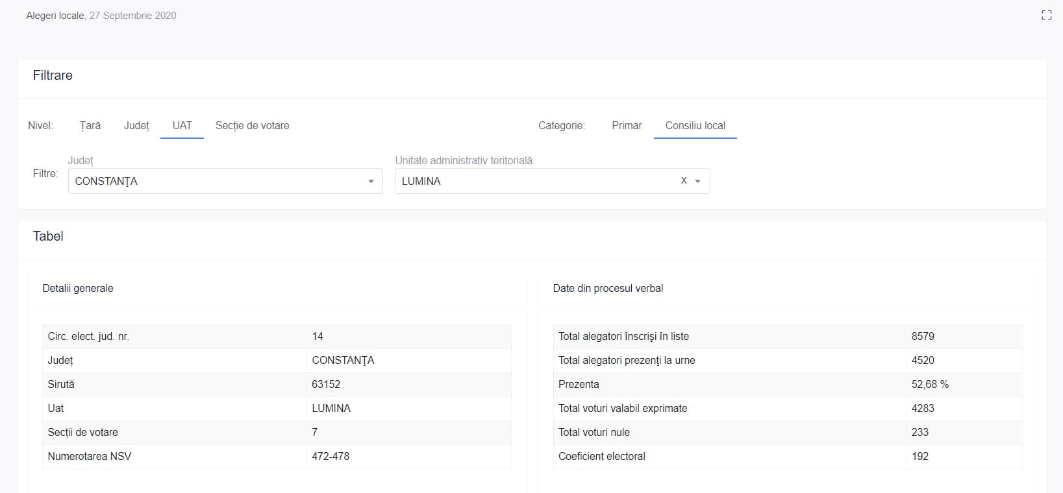
Task: Open the Unitate administrativ teritorială dropdown LUMINA
Action: [x=552, y=181]
